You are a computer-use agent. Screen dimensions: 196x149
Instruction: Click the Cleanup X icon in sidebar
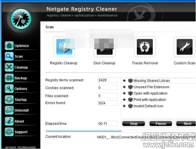pos(9,67)
